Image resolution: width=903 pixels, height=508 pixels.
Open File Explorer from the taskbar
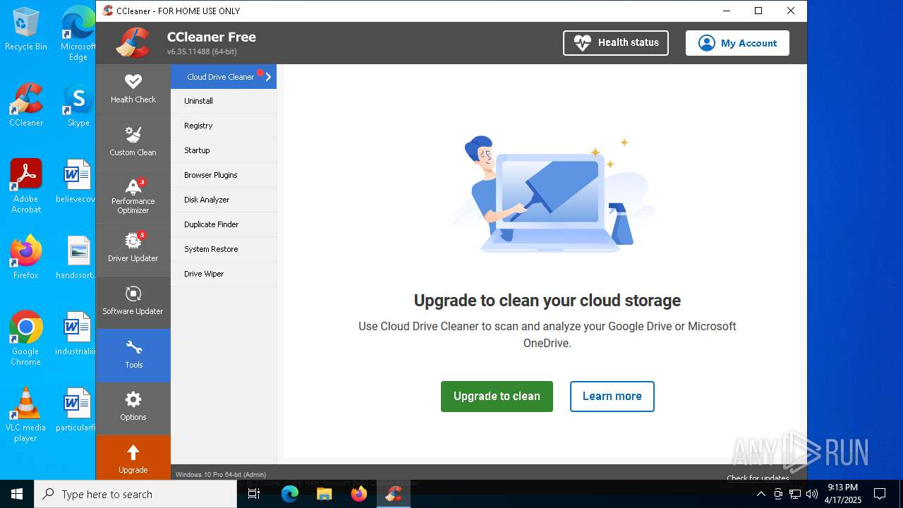[324, 494]
